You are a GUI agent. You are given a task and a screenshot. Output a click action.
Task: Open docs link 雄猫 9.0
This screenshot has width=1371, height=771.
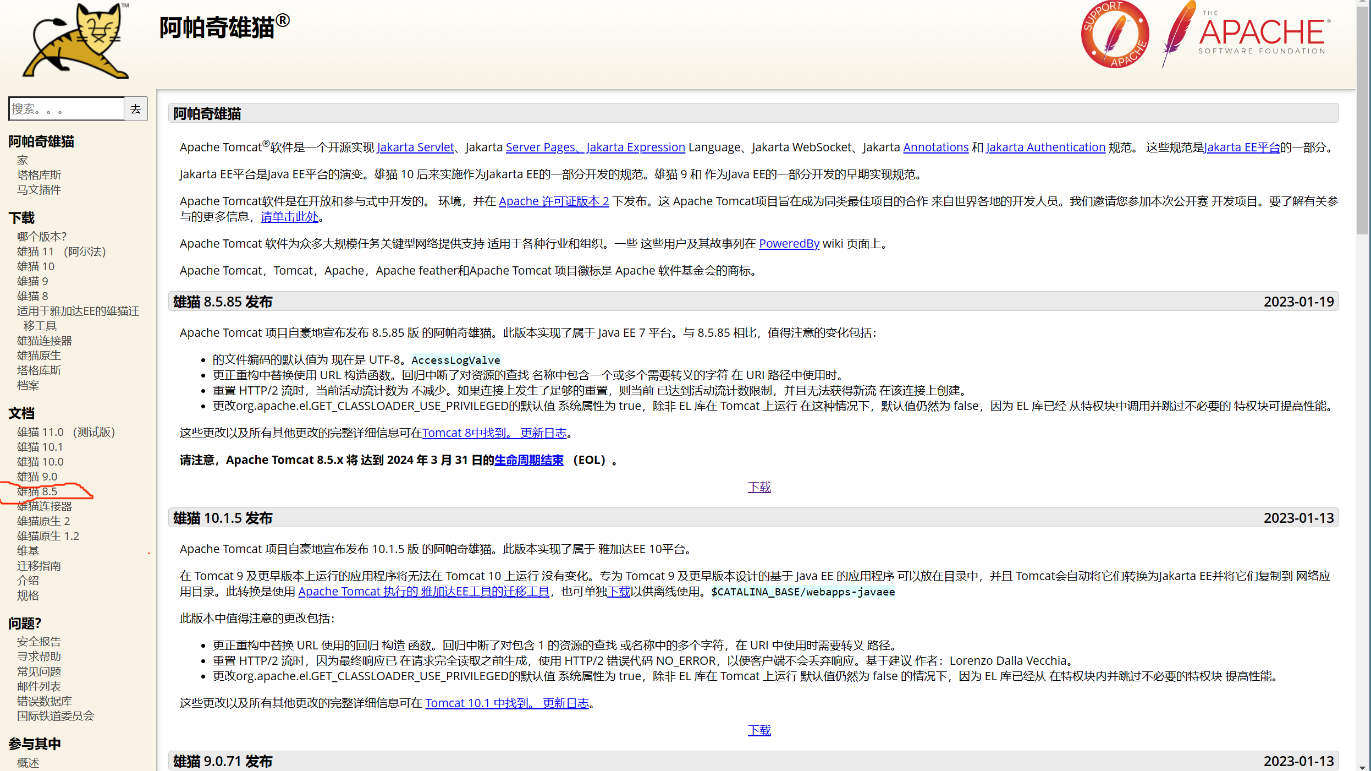(37, 477)
